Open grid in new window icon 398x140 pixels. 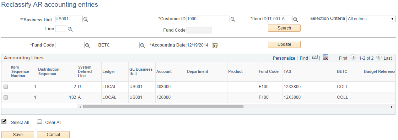(315, 58)
